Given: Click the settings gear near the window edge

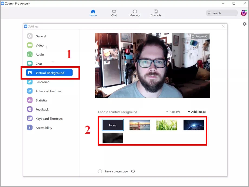Looking at the screenshot, I should click(244, 24).
